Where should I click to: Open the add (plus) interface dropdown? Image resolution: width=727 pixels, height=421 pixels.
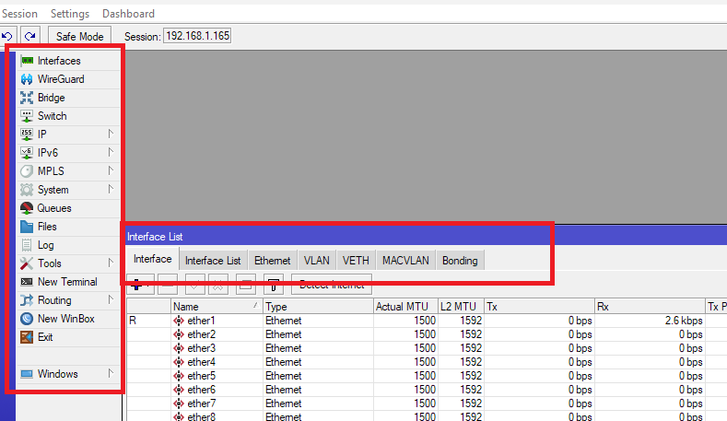[140, 285]
